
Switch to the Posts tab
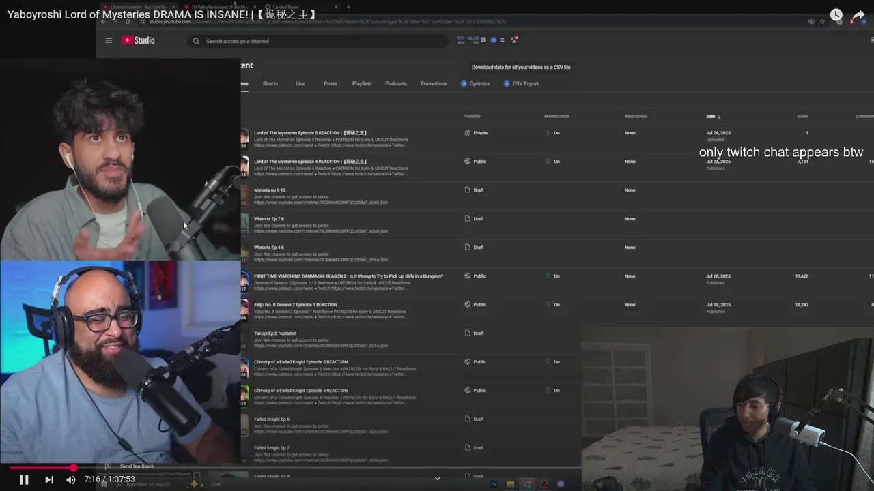point(330,83)
